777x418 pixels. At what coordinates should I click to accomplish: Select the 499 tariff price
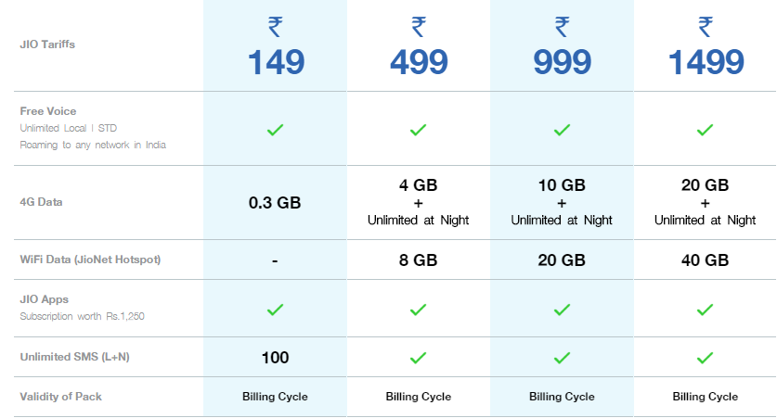click(419, 62)
